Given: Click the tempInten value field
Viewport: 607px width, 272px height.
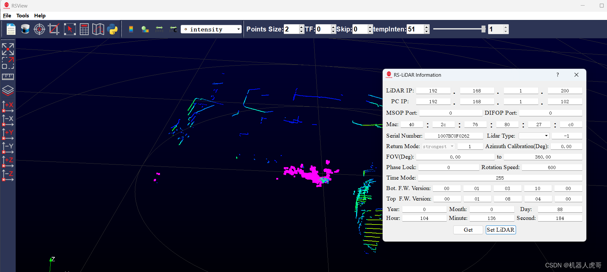Looking at the screenshot, I should (415, 29).
